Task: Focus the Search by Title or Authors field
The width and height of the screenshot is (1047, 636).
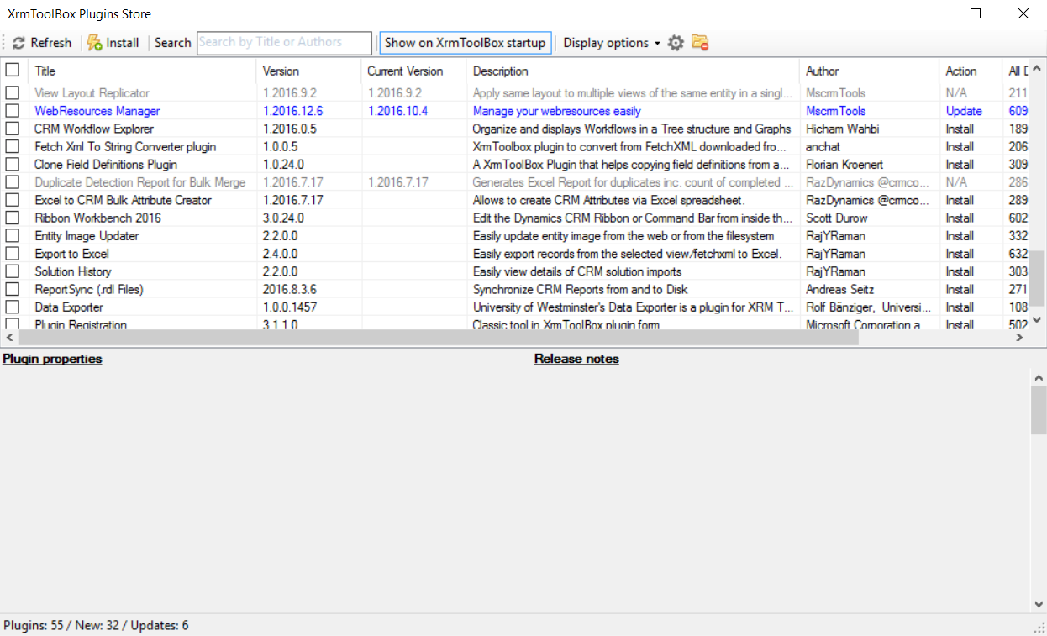Action: pos(284,43)
